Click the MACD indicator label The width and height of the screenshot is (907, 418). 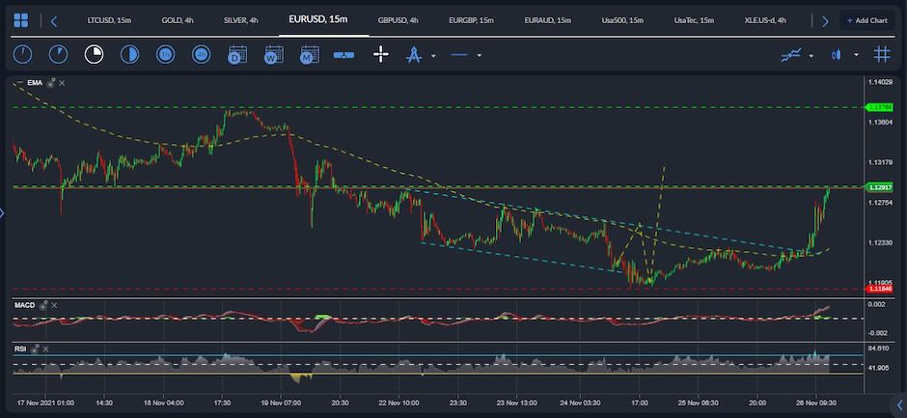25,305
